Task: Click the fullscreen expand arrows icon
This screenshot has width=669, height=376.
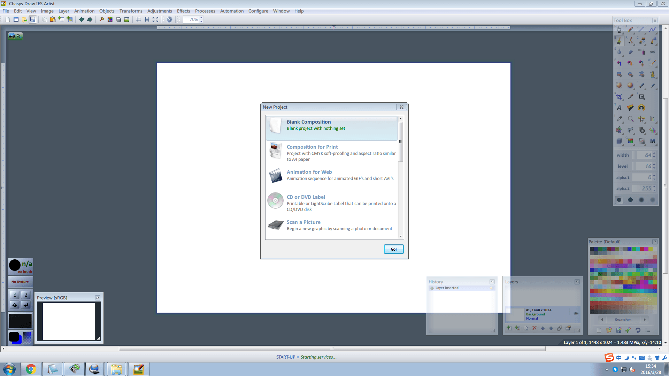Action: click(x=155, y=19)
